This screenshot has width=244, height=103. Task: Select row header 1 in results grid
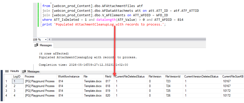coord(8,81)
